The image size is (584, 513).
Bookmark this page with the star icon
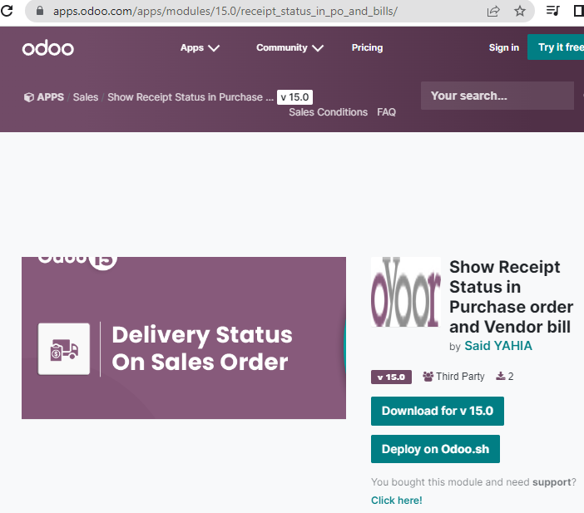click(x=520, y=11)
